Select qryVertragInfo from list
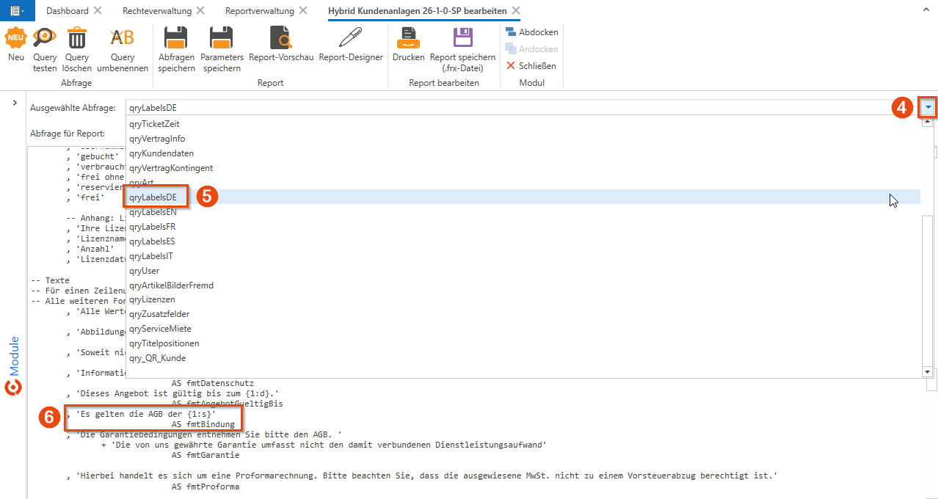The width and height of the screenshot is (938, 499). 523,139
